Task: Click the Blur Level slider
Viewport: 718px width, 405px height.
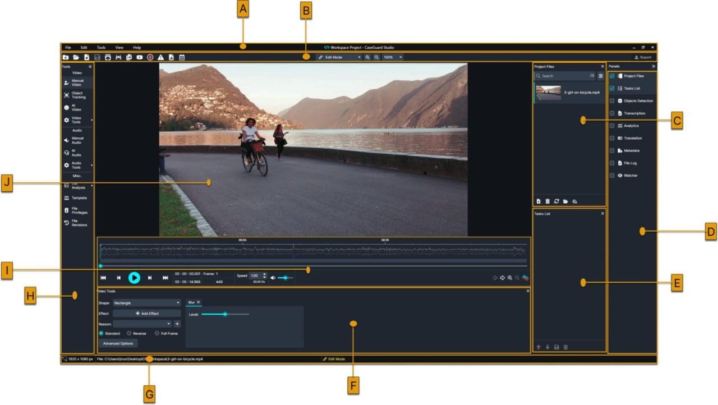Action: coord(225,314)
